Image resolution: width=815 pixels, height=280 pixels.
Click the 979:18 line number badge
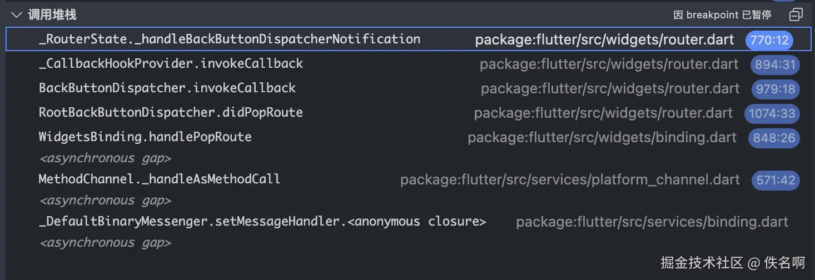(x=775, y=89)
